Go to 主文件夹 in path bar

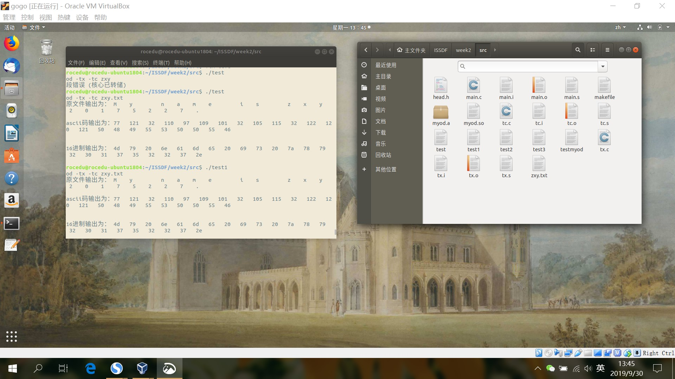click(x=411, y=50)
